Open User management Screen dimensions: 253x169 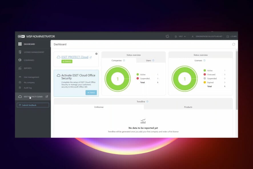coord(31,77)
